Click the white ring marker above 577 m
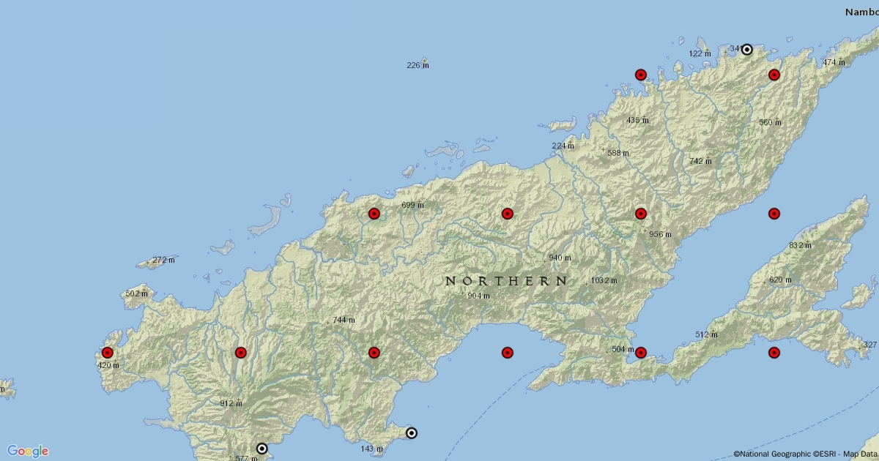The image size is (879, 461). pyautogui.click(x=262, y=449)
